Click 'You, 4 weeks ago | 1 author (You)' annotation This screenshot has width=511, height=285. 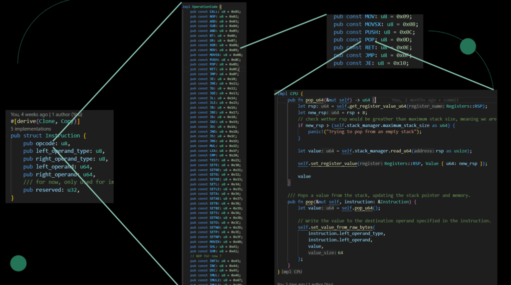click(x=46, y=114)
